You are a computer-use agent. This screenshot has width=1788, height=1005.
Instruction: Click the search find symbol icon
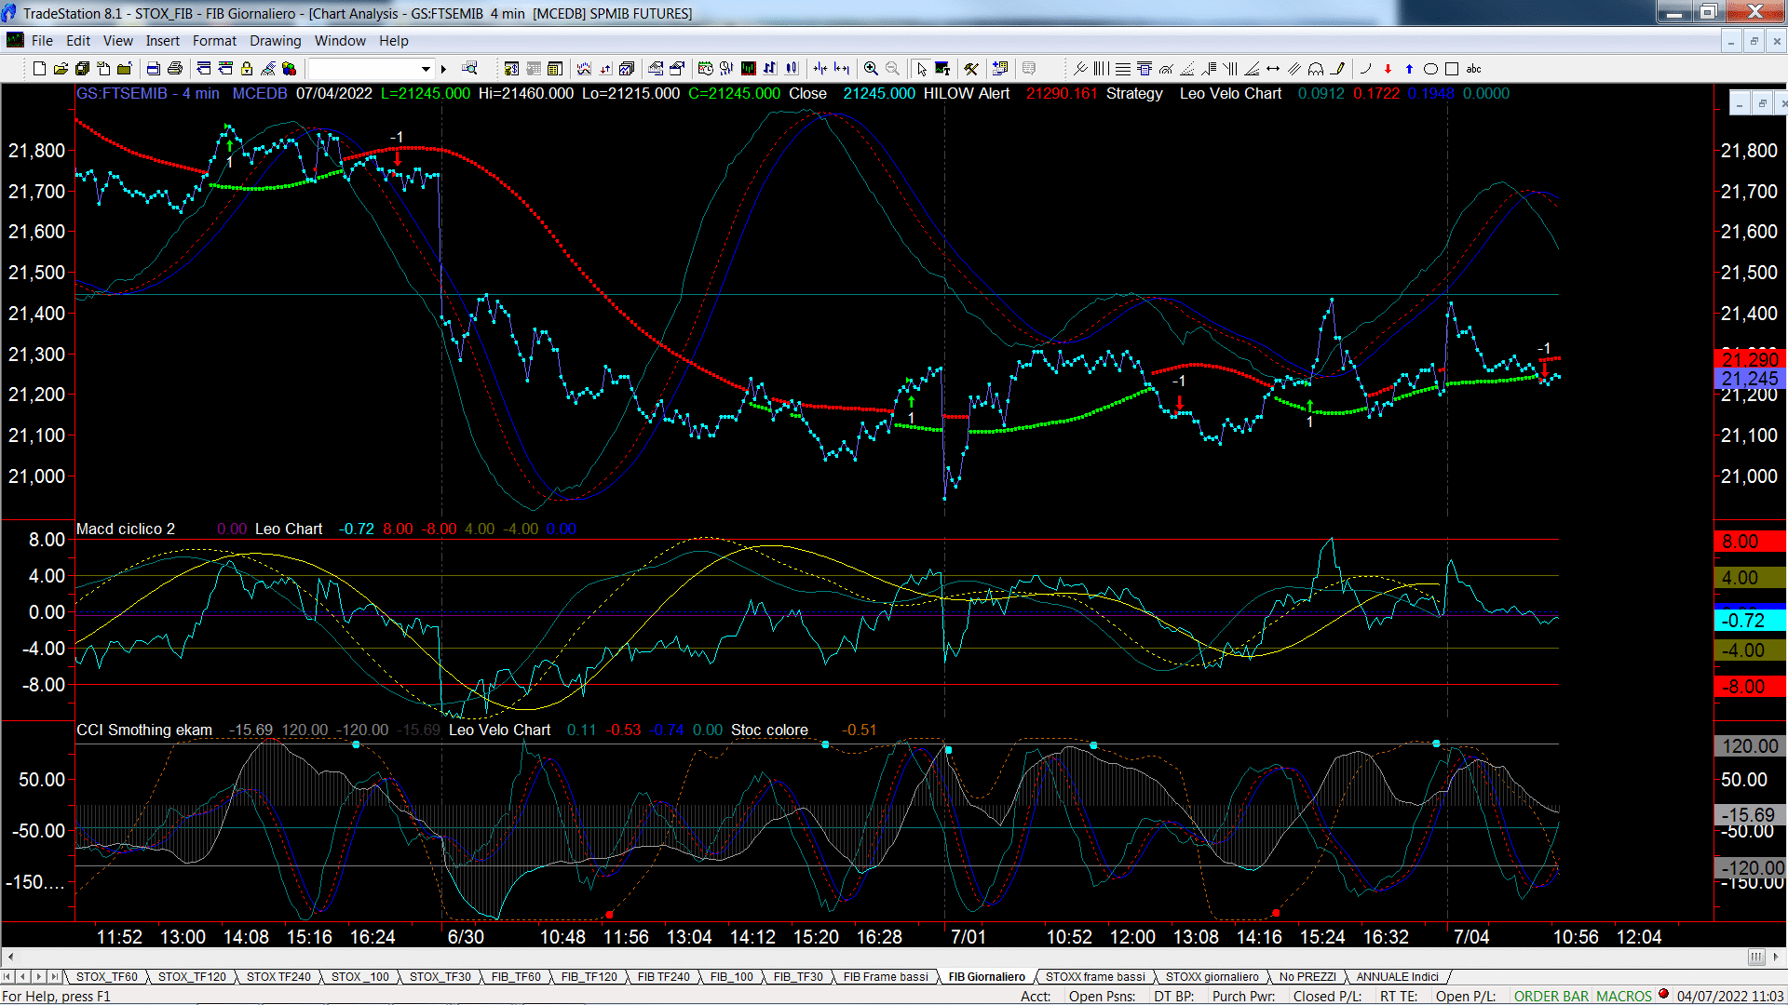(x=469, y=68)
